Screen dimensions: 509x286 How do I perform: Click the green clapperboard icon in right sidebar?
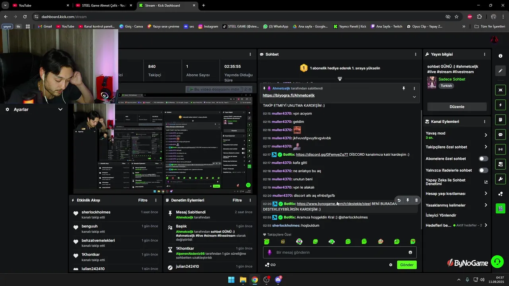[500, 208]
